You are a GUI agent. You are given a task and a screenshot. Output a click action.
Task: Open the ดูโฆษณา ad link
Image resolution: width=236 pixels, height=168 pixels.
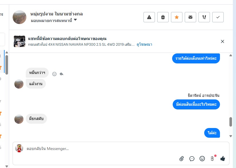[144, 44]
